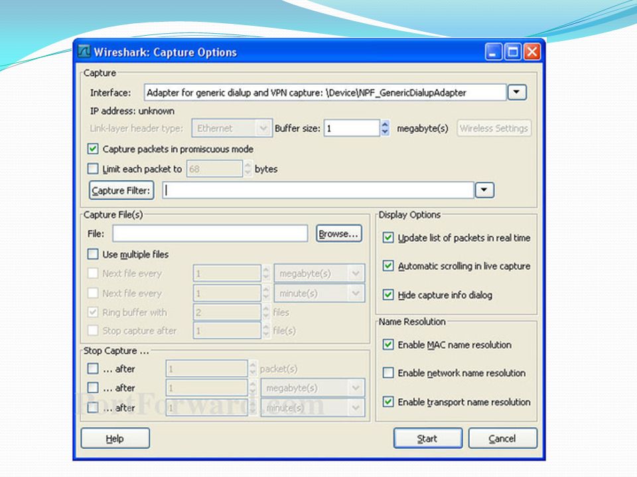Click the Wireshark icon in the title bar

coord(84,52)
